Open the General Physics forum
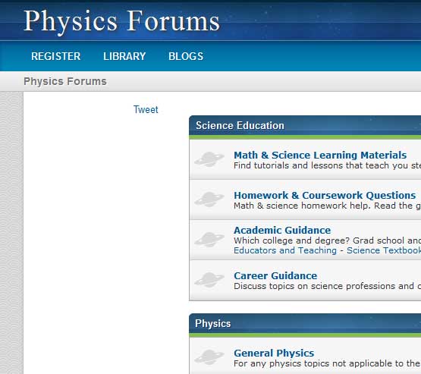 [x=274, y=353]
